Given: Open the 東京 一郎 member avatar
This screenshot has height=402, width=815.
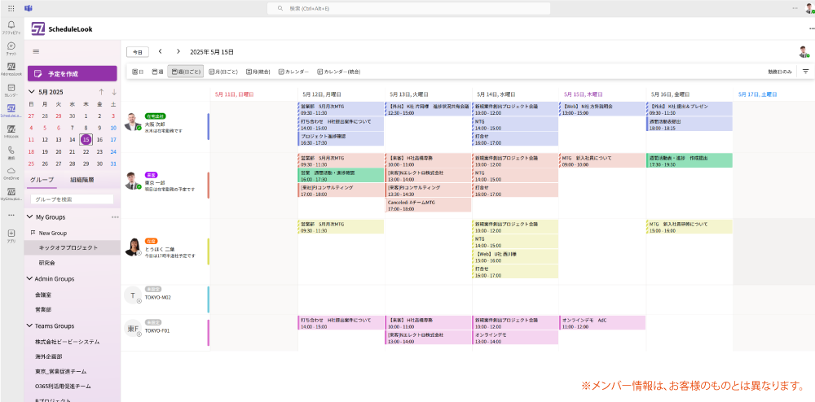Looking at the screenshot, I should [133, 181].
